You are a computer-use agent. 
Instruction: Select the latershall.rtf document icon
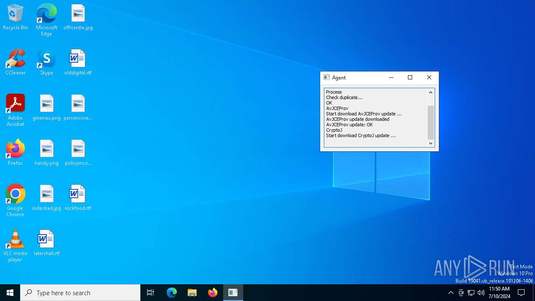click(x=46, y=243)
